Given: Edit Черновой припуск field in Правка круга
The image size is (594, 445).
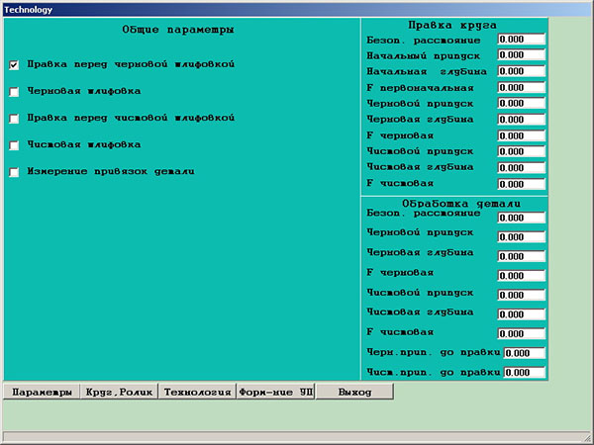Looking at the screenshot, I should (x=522, y=104).
